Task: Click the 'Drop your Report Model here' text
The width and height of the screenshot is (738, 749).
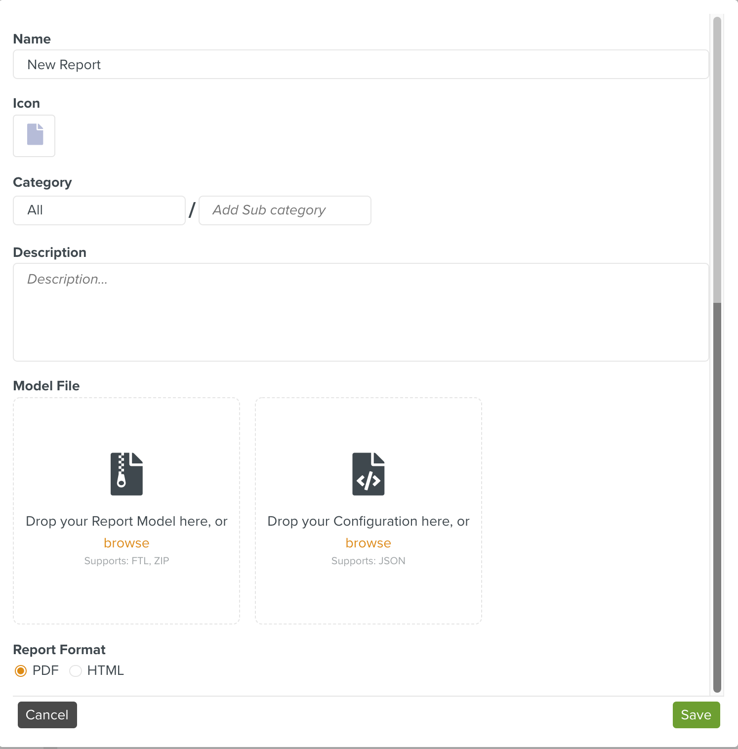Action: 126,521
